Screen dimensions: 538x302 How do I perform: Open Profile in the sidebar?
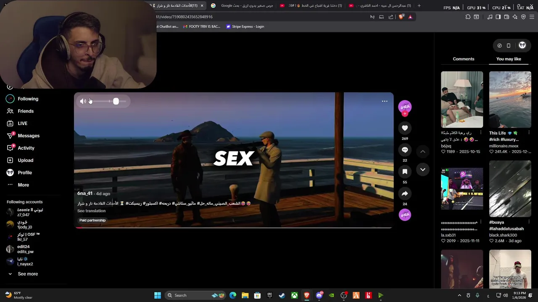(x=19, y=173)
